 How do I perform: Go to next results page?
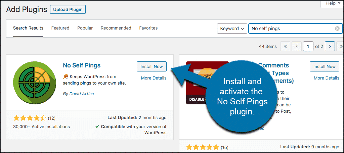point(330,47)
